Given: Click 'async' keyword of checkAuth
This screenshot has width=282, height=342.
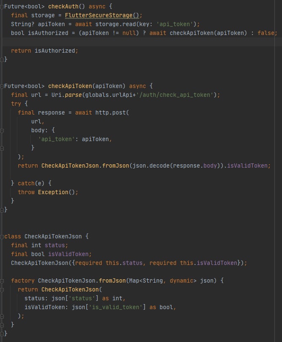Looking at the screenshot, I should pos(97,7).
